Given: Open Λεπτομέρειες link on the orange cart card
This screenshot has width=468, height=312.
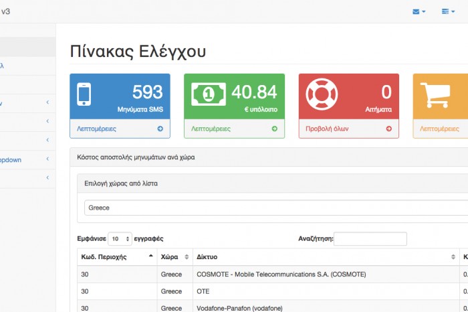Looking at the screenshot, I should [439, 129].
